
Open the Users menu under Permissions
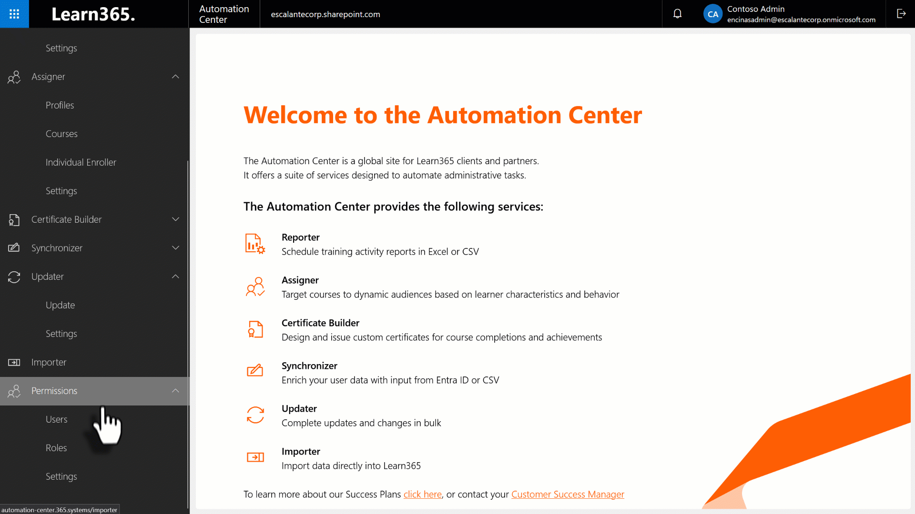[56, 419]
